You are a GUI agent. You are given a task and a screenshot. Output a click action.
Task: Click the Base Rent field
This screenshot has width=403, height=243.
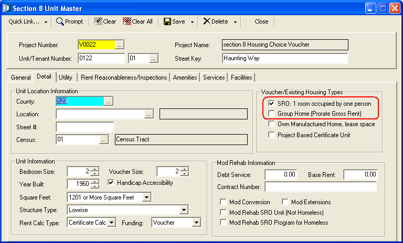click(x=360, y=174)
